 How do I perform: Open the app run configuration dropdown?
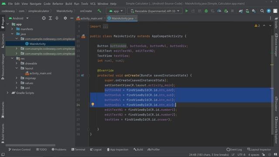click(x=116, y=11)
